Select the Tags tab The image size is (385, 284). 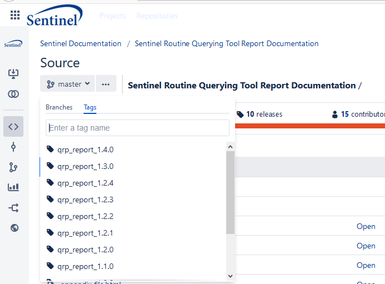pyautogui.click(x=90, y=107)
